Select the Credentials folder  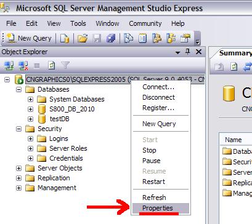pos(66,158)
